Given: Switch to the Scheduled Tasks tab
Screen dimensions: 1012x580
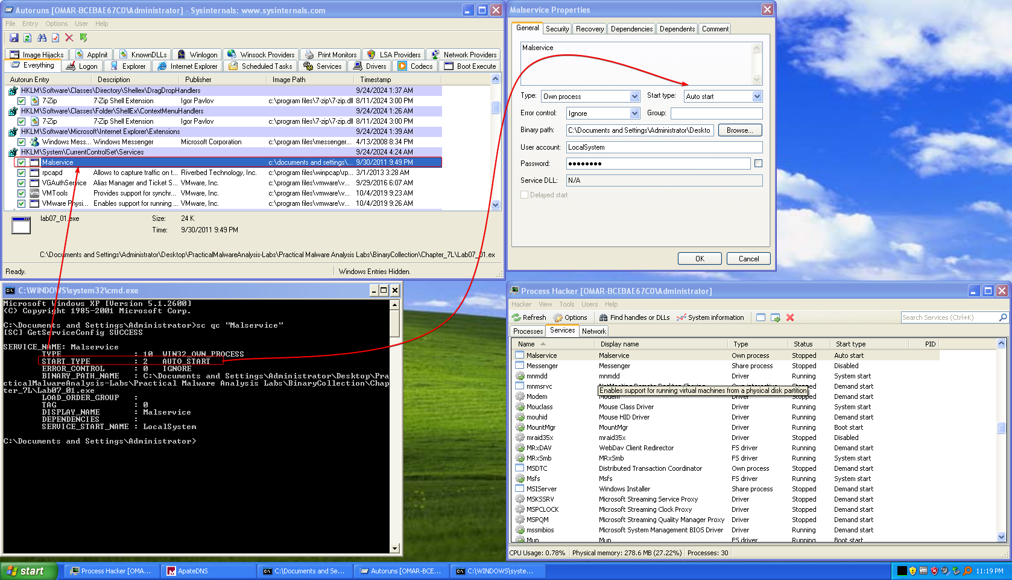Looking at the screenshot, I should pos(261,66).
